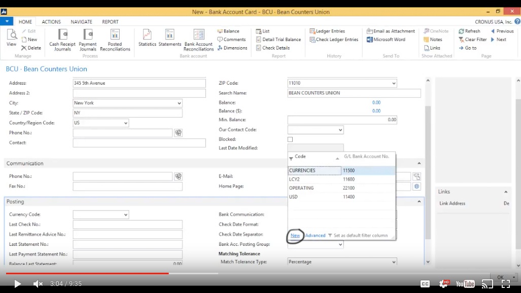Select OPERATING posting group row
The width and height of the screenshot is (521, 293).
[341, 188]
